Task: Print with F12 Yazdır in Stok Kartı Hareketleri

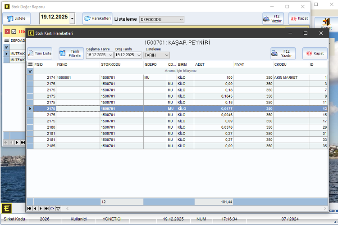Action: click(283, 53)
